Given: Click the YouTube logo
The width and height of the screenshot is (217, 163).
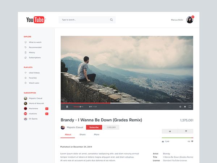Looking at the screenshot, I should point(36,20).
